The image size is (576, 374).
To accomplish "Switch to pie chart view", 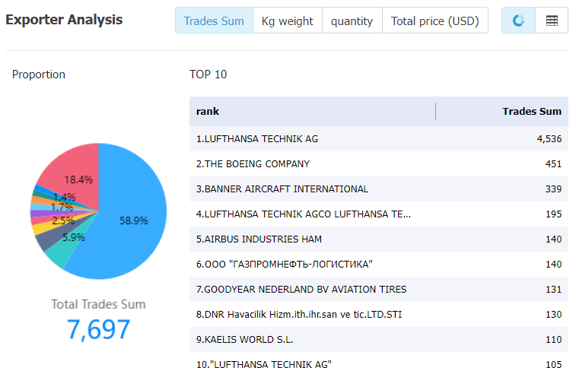I will (x=518, y=21).
